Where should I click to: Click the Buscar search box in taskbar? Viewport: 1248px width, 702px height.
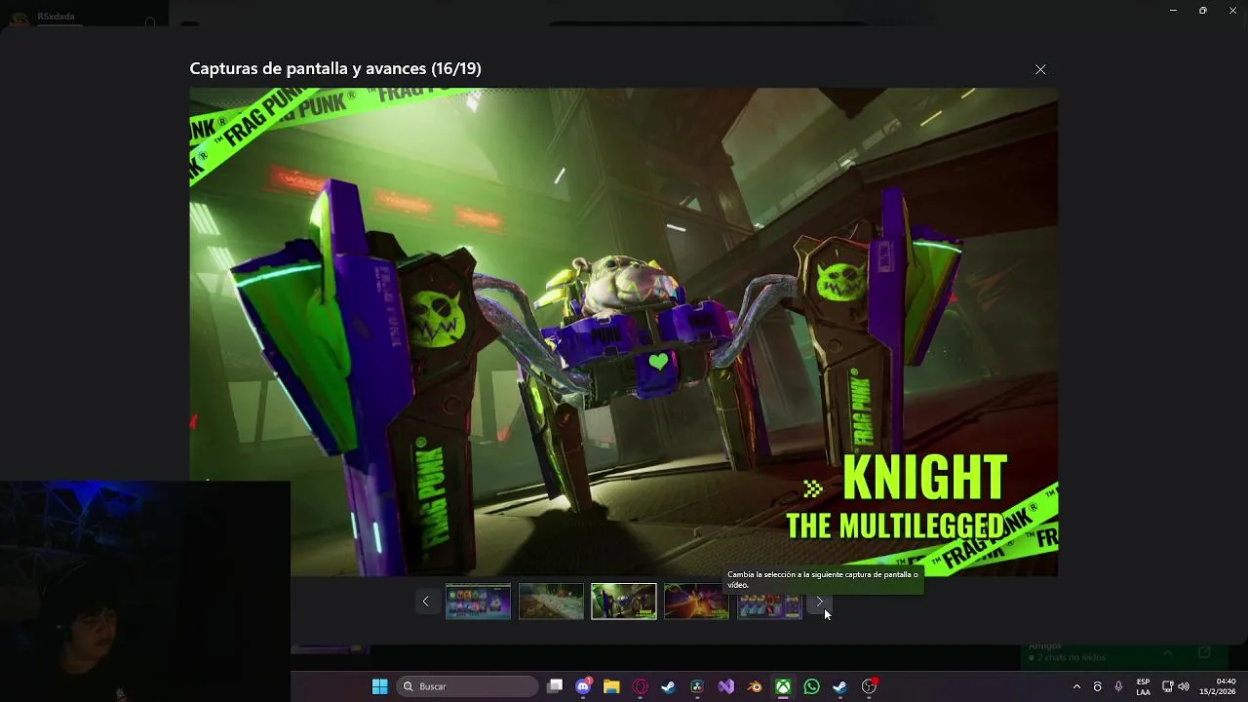(469, 686)
